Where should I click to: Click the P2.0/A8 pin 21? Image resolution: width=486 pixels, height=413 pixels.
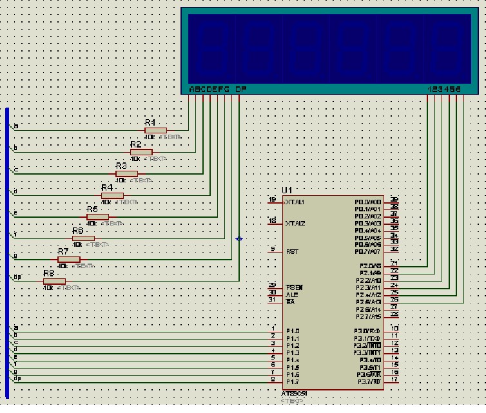tap(391, 266)
